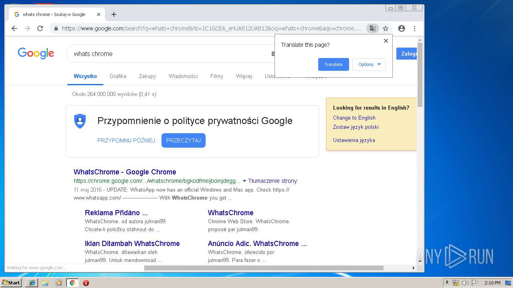Open the WhatsChrome sublink result
This screenshot has width=513, height=288.
pyautogui.click(x=231, y=213)
